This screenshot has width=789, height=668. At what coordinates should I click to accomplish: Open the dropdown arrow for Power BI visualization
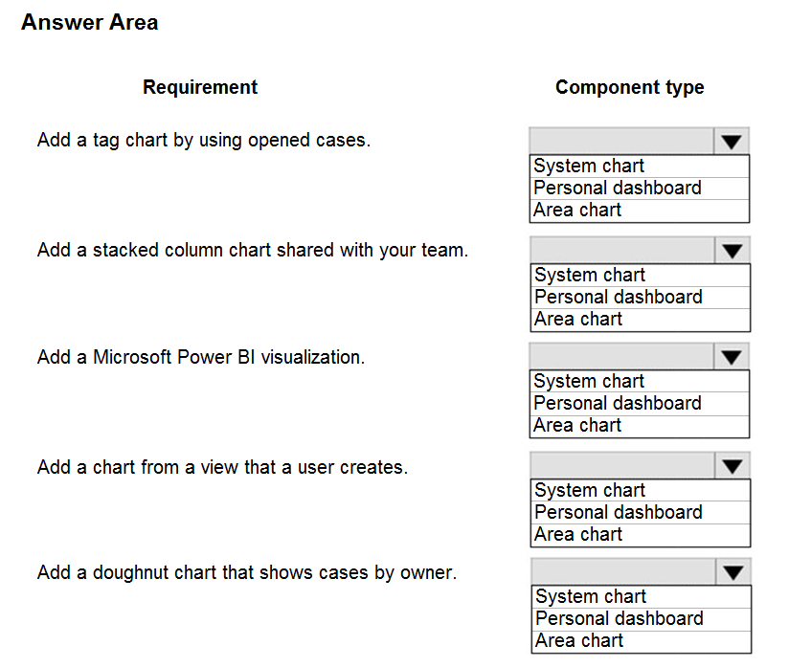click(733, 357)
